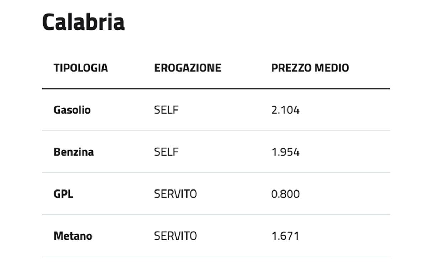Screen dimensions: 427x273
Task: Click the 1.954 Benzina price
Action: point(285,152)
